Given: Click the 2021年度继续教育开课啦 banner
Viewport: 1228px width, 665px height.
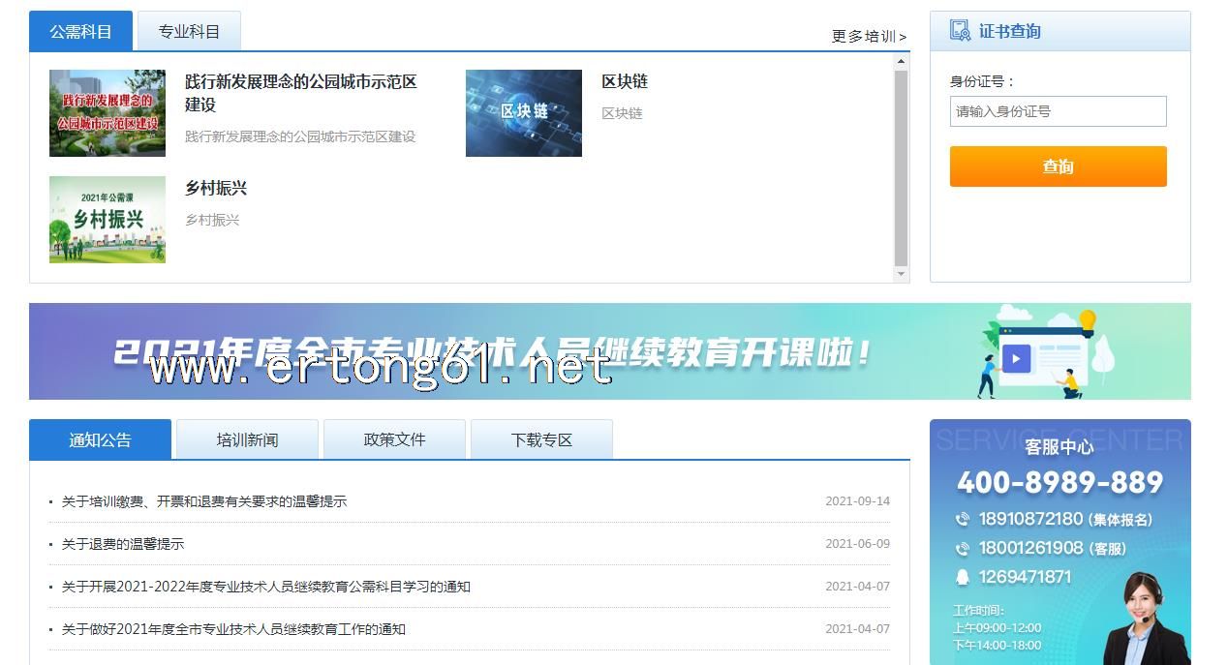Looking at the screenshot, I should [x=609, y=351].
